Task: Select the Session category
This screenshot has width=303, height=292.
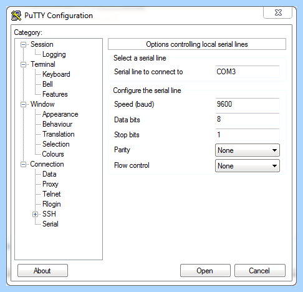Action: tap(42, 44)
